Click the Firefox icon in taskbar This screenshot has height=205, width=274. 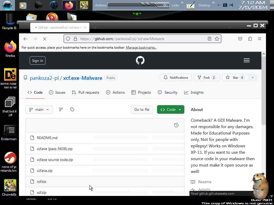point(69,5)
